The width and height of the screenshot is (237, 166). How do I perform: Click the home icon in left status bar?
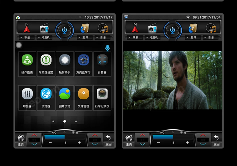click(18, 17)
